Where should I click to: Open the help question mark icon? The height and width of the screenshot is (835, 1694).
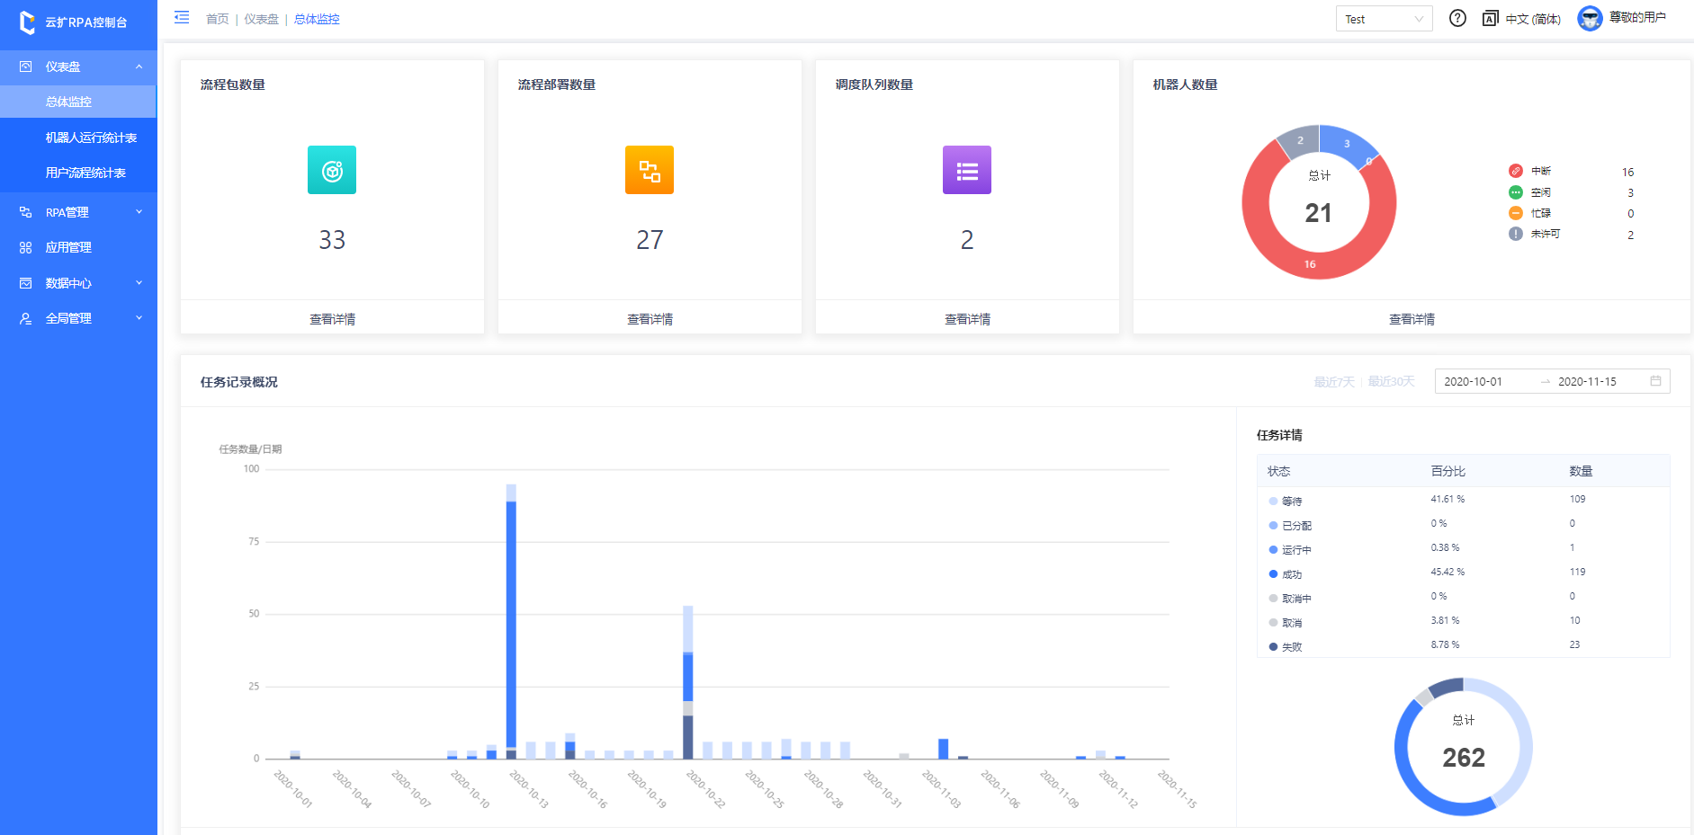(x=1457, y=19)
